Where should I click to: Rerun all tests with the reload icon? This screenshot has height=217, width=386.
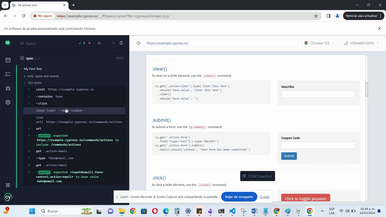coord(121,43)
